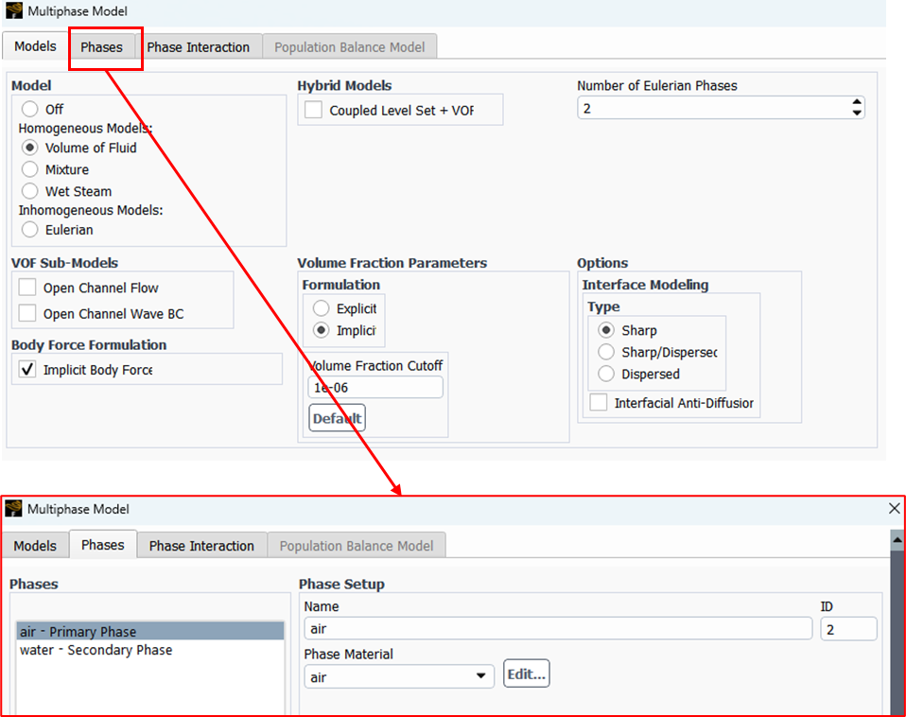Toggle the Open Channel Flow checkbox
906x717 pixels.
(x=27, y=288)
